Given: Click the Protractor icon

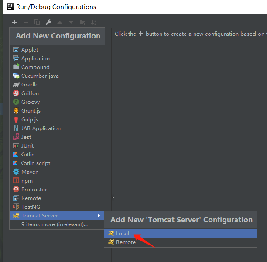Looking at the screenshot, I should point(16,189).
